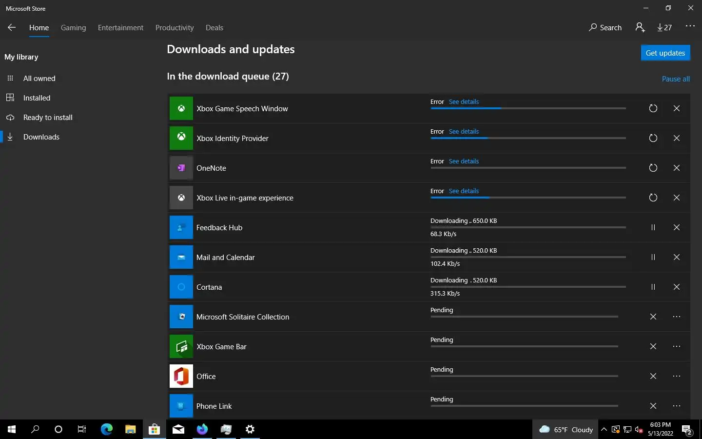
Task: Open more options for Office
Action: pos(677,376)
